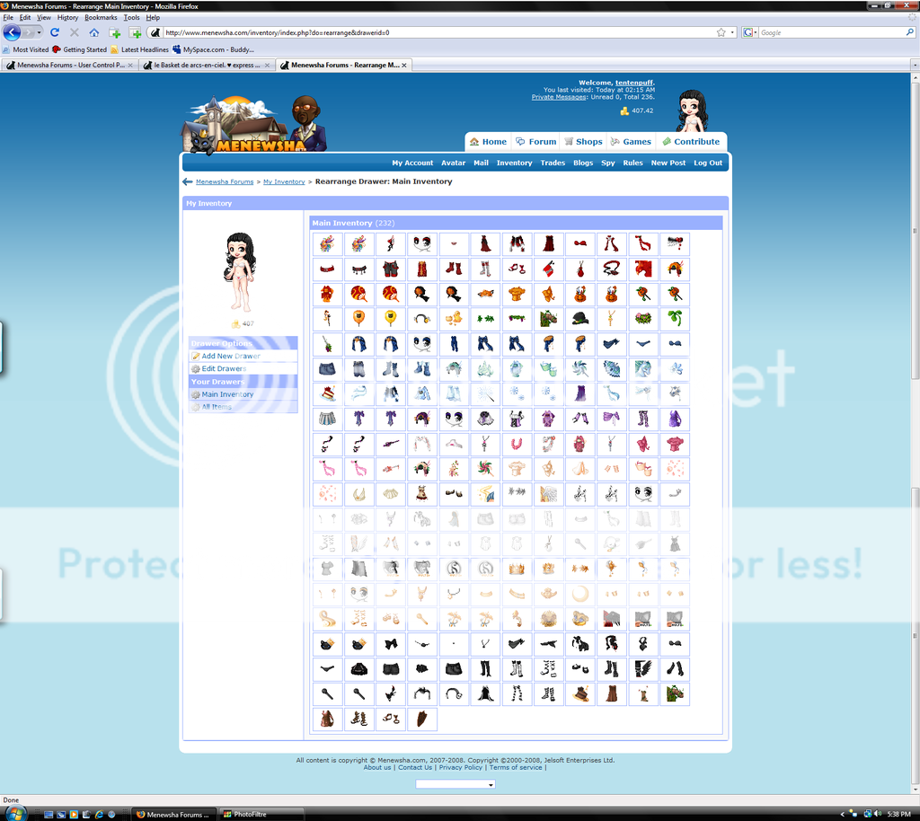The height and width of the screenshot is (821, 920).
Task: Open the address bar history dropdown arrow
Action: (x=731, y=32)
